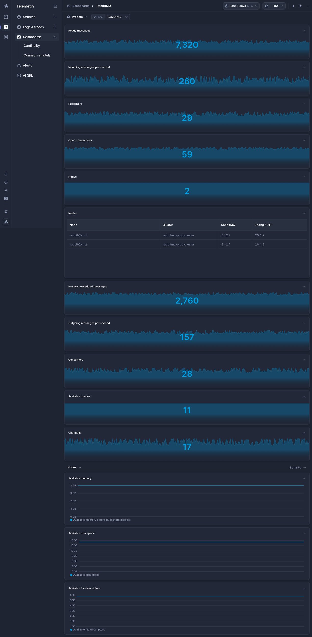
Task: Open Connect remotely page
Action: (x=37, y=55)
